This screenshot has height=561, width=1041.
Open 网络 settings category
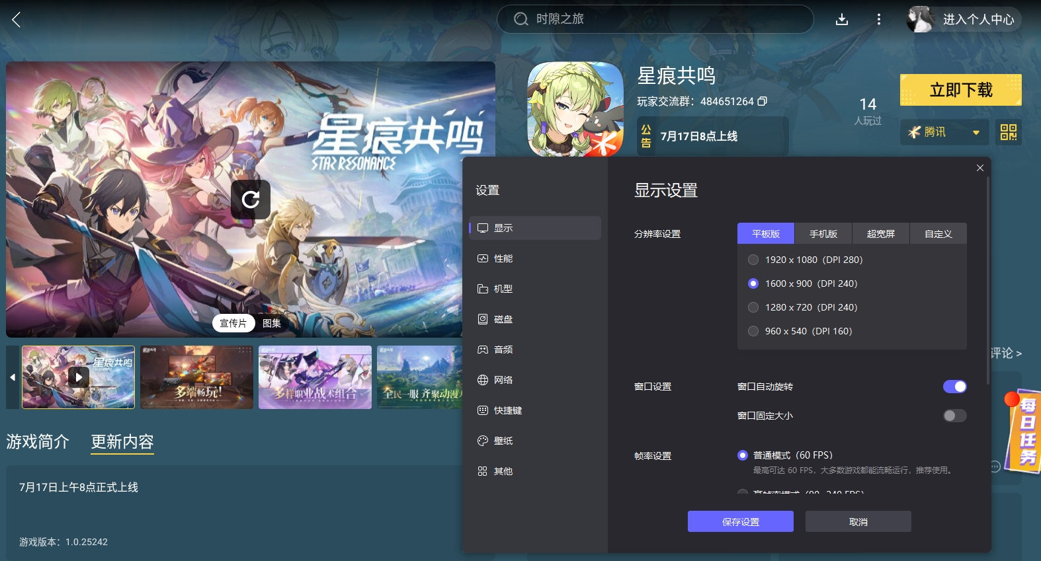[535, 380]
